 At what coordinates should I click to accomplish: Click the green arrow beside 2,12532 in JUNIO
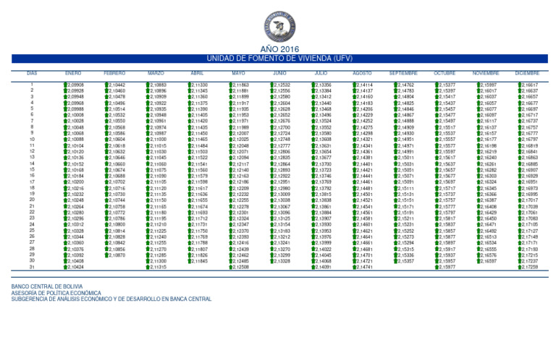[x=271, y=85]
